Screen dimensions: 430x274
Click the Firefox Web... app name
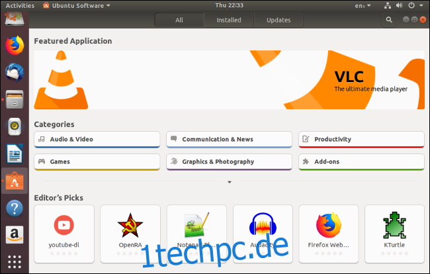(x=329, y=245)
